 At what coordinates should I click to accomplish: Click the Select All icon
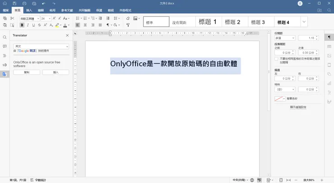12,25
